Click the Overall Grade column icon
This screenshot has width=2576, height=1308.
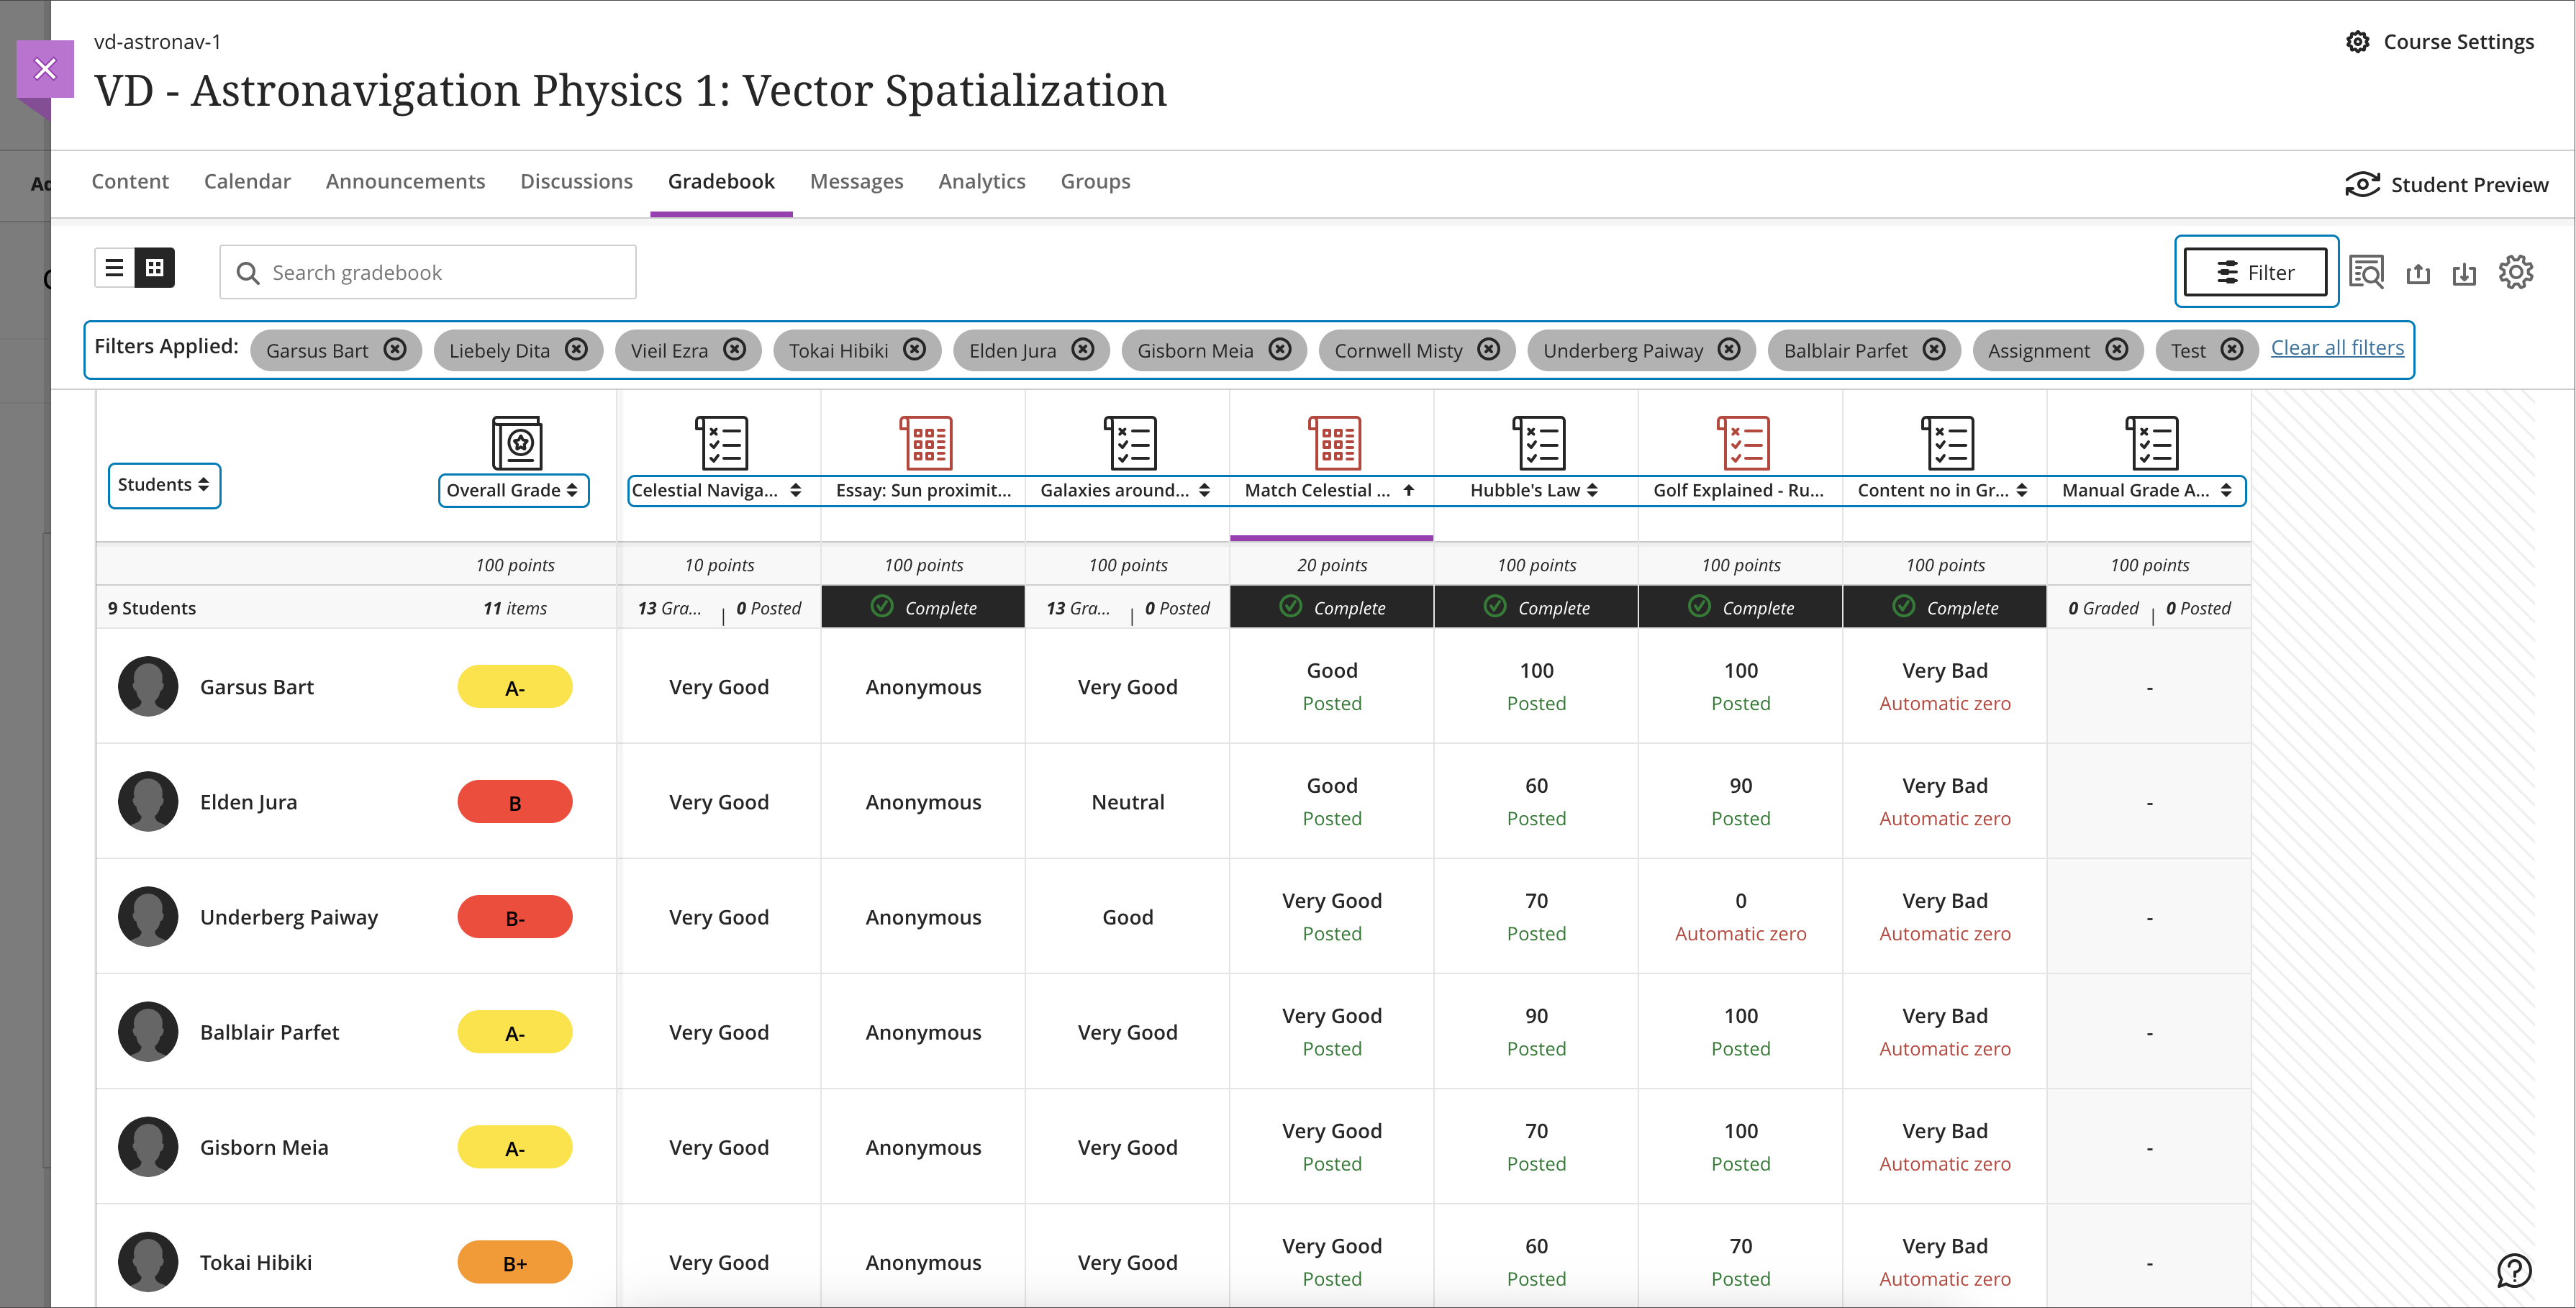click(x=517, y=442)
